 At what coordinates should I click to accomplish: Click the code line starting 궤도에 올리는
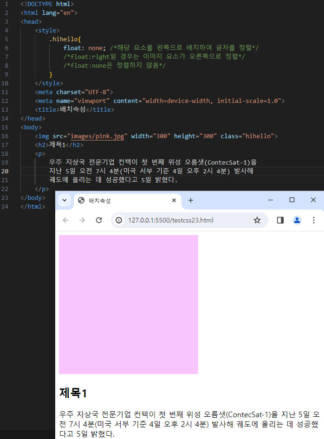(x=113, y=180)
